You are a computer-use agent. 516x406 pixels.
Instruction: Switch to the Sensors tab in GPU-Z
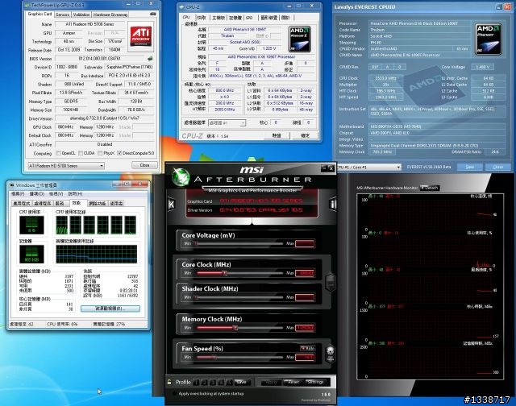pyautogui.click(x=62, y=14)
